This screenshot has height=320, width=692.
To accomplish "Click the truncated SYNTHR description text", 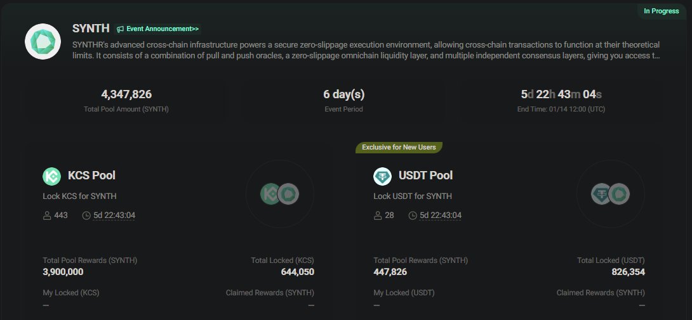I will (x=366, y=50).
